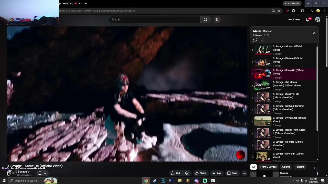Like the video showing 26K likes
328x184 pixels.
pos(176,173)
